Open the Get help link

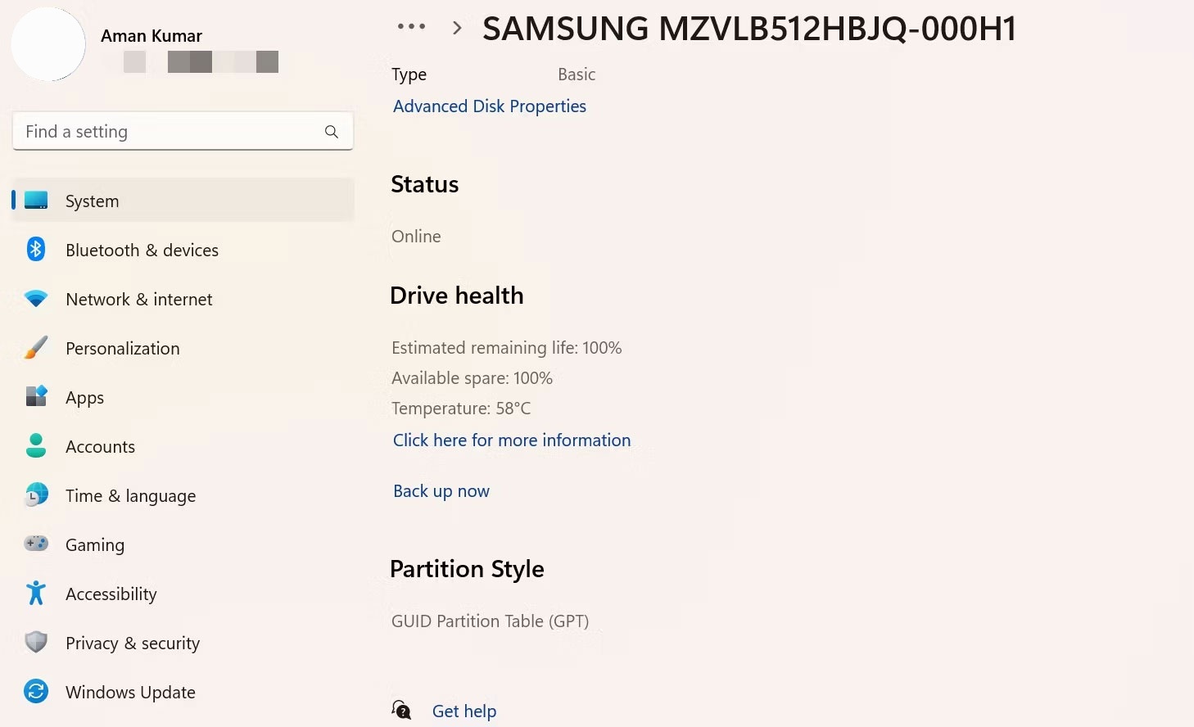464,711
